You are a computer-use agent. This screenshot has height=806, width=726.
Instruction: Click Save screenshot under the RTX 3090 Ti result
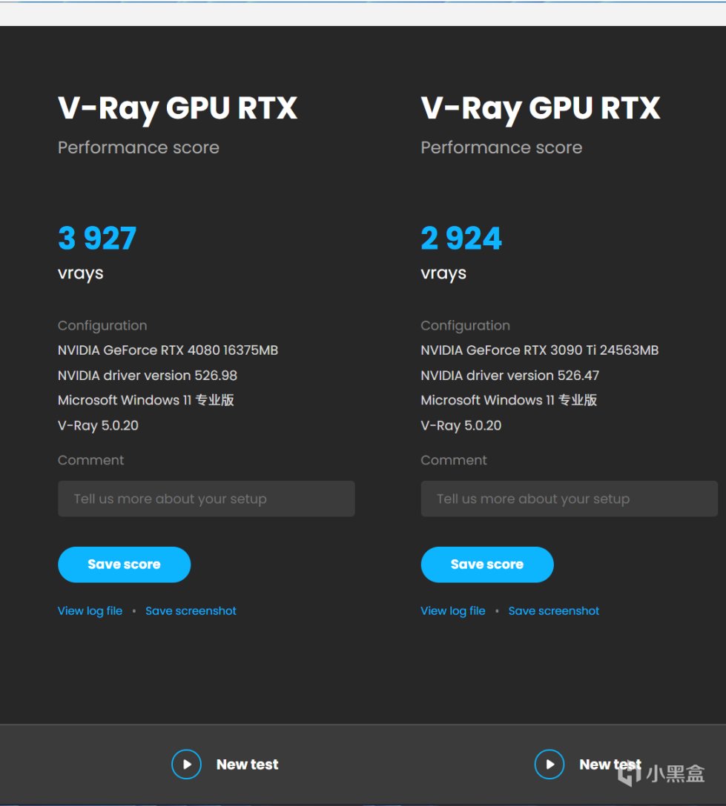pyautogui.click(x=553, y=611)
